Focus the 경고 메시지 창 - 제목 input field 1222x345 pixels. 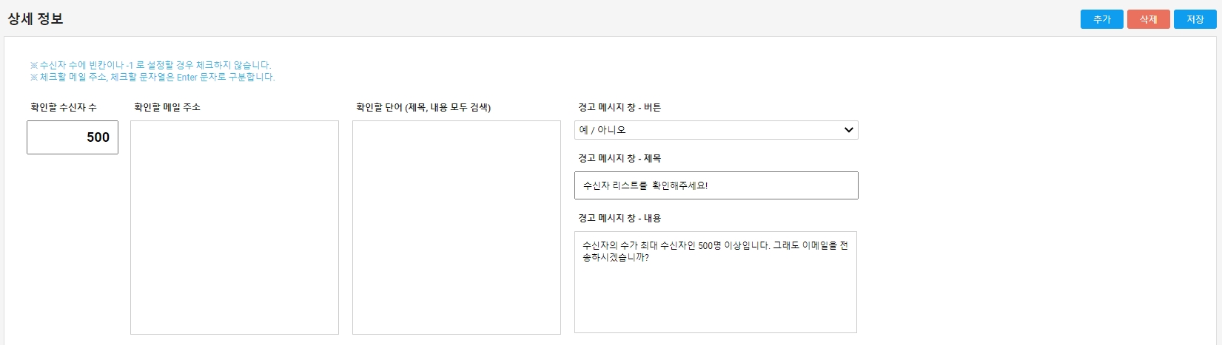pyautogui.click(x=716, y=185)
